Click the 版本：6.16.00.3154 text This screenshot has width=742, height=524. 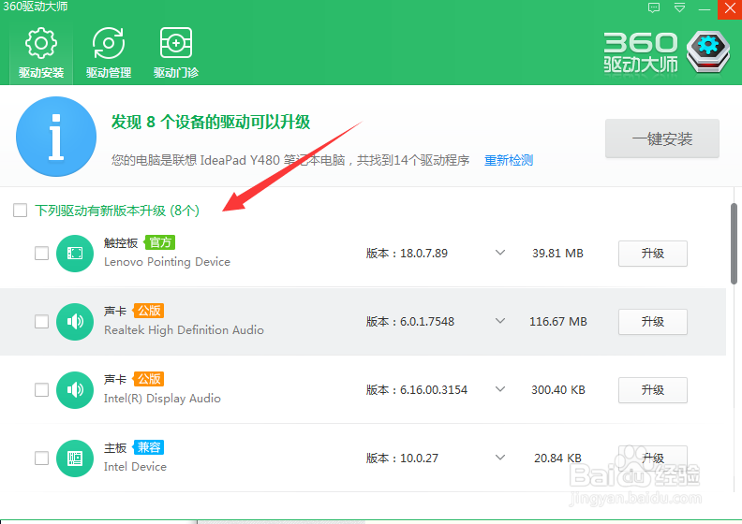(416, 390)
